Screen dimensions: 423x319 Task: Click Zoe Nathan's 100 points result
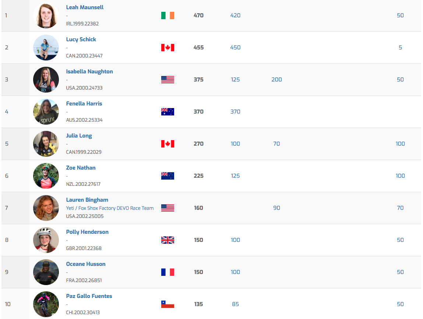click(400, 176)
